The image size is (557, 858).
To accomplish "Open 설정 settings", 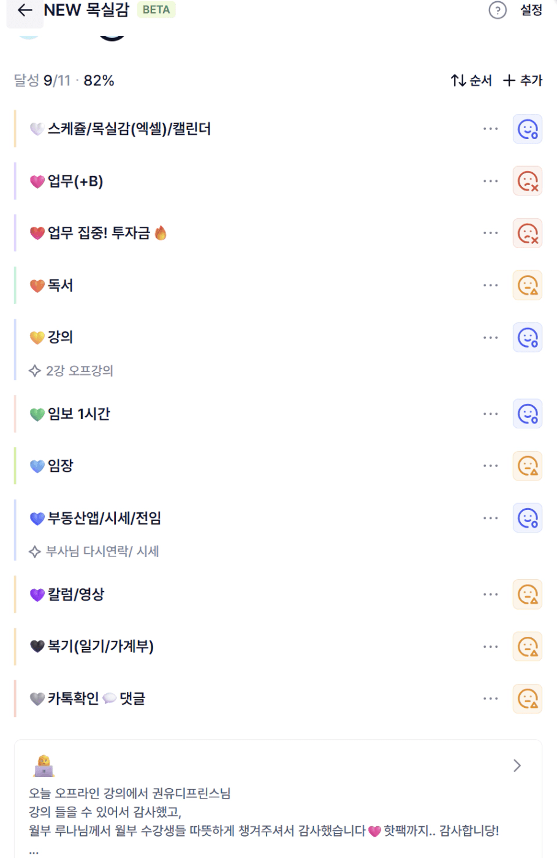I will (x=531, y=10).
